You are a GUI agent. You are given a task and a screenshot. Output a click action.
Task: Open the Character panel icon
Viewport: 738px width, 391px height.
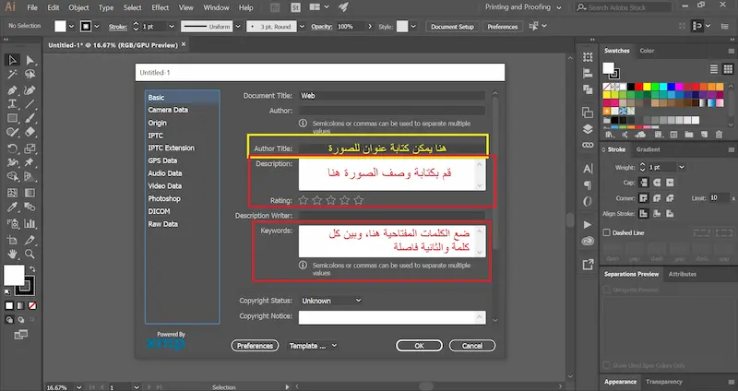588,169
